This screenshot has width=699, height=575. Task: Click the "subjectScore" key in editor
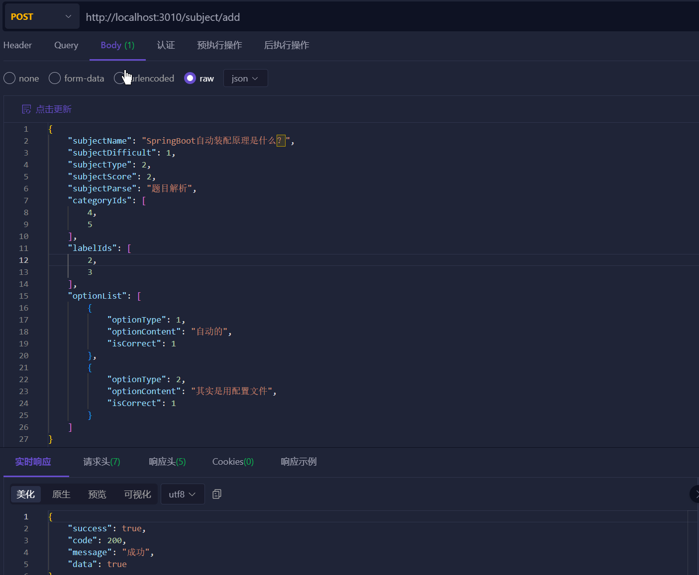click(102, 176)
